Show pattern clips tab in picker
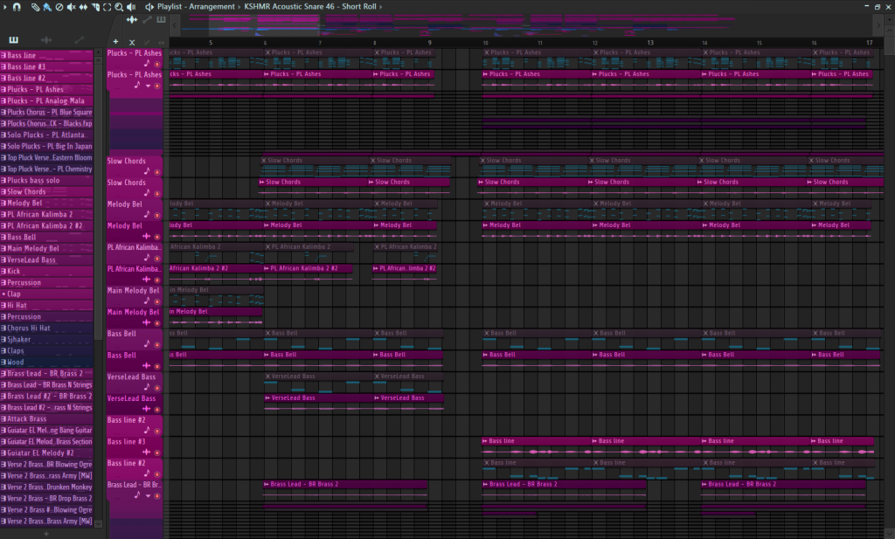This screenshot has height=539, width=895. [14, 40]
